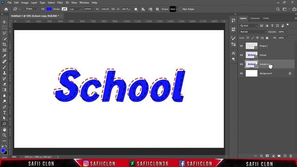297x167 pixels.
Task: Delete the selected layer
Action: 291,156
